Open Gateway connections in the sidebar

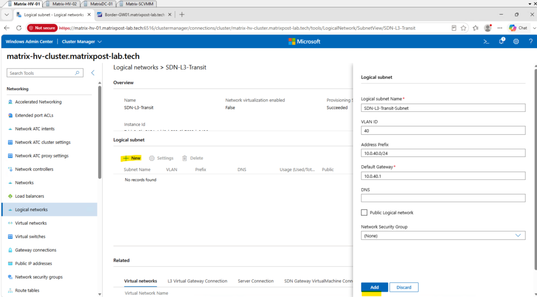click(36, 250)
